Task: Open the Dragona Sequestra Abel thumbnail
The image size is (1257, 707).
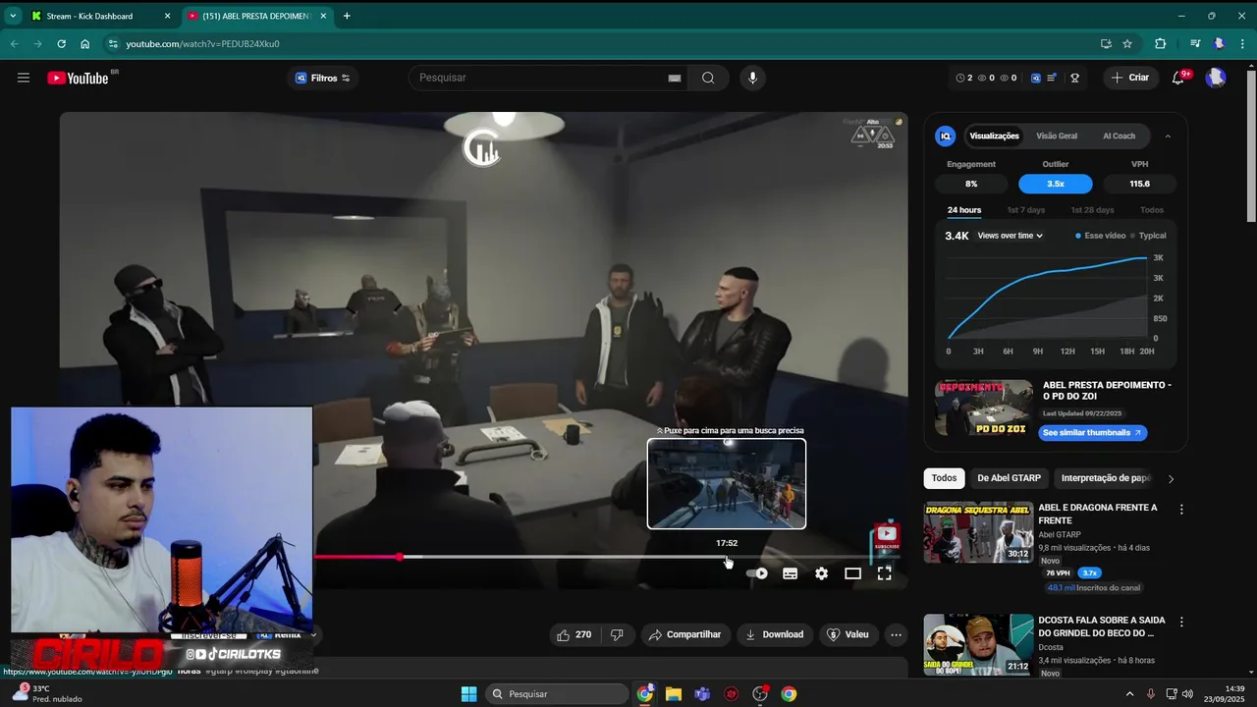Action: point(978,532)
